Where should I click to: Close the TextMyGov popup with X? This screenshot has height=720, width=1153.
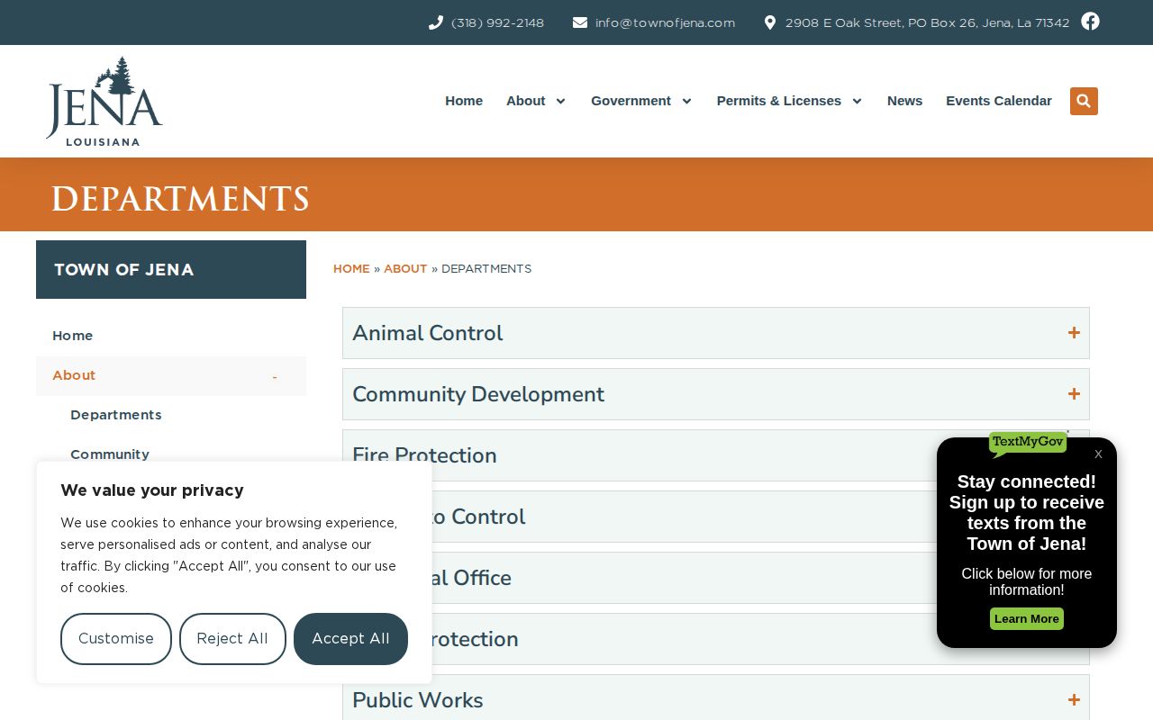click(1098, 454)
